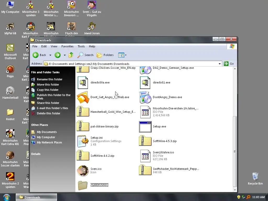Select Redist folder on desktop
Viewport: 268px width, 201px height.
pyautogui.click(x=10, y=114)
